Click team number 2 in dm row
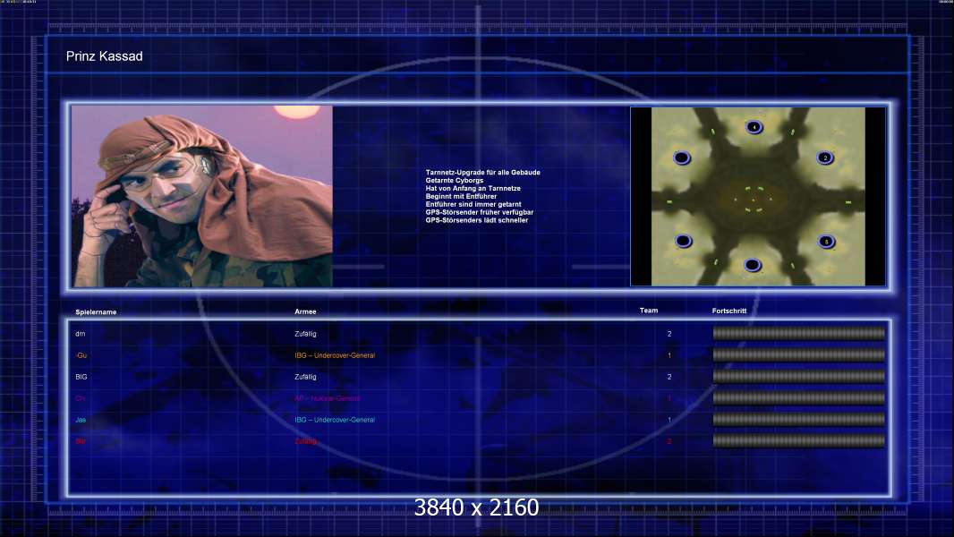 click(669, 334)
